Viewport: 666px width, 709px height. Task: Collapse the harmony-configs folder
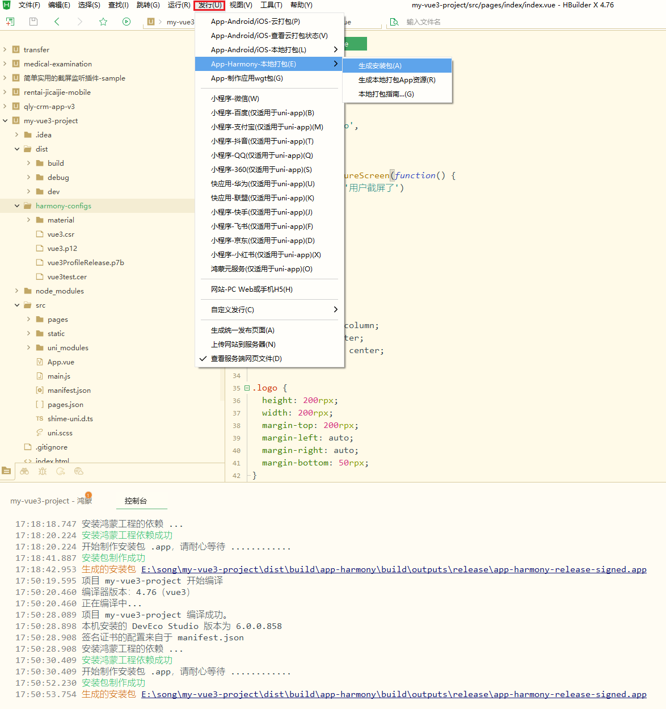coord(17,205)
